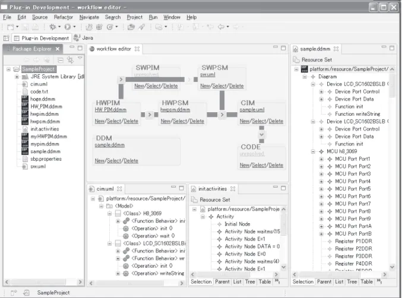Image resolution: width=402 pixels, height=298 pixels.
Task: Click the Run green play toolbar icon
Action: point(68,27)
